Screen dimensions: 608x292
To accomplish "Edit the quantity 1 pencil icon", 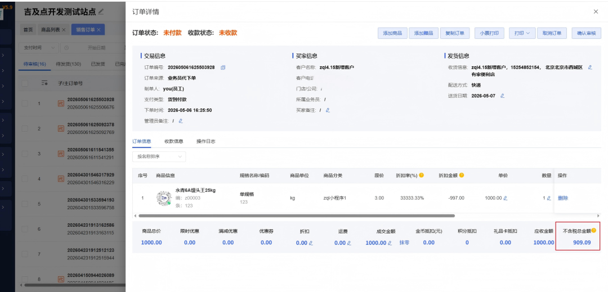I will 549,198.
